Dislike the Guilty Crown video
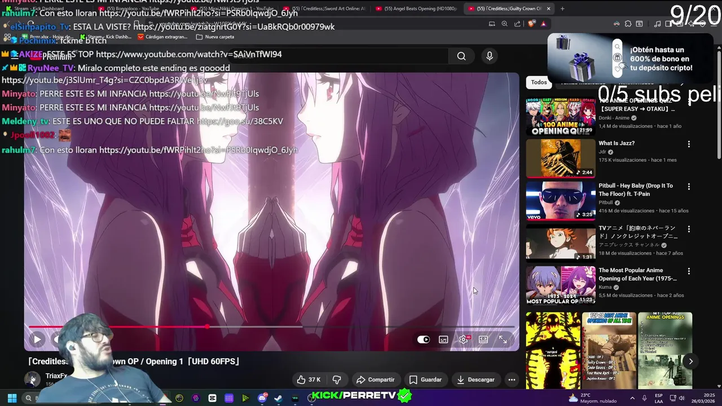 click(x=337, y=379)
